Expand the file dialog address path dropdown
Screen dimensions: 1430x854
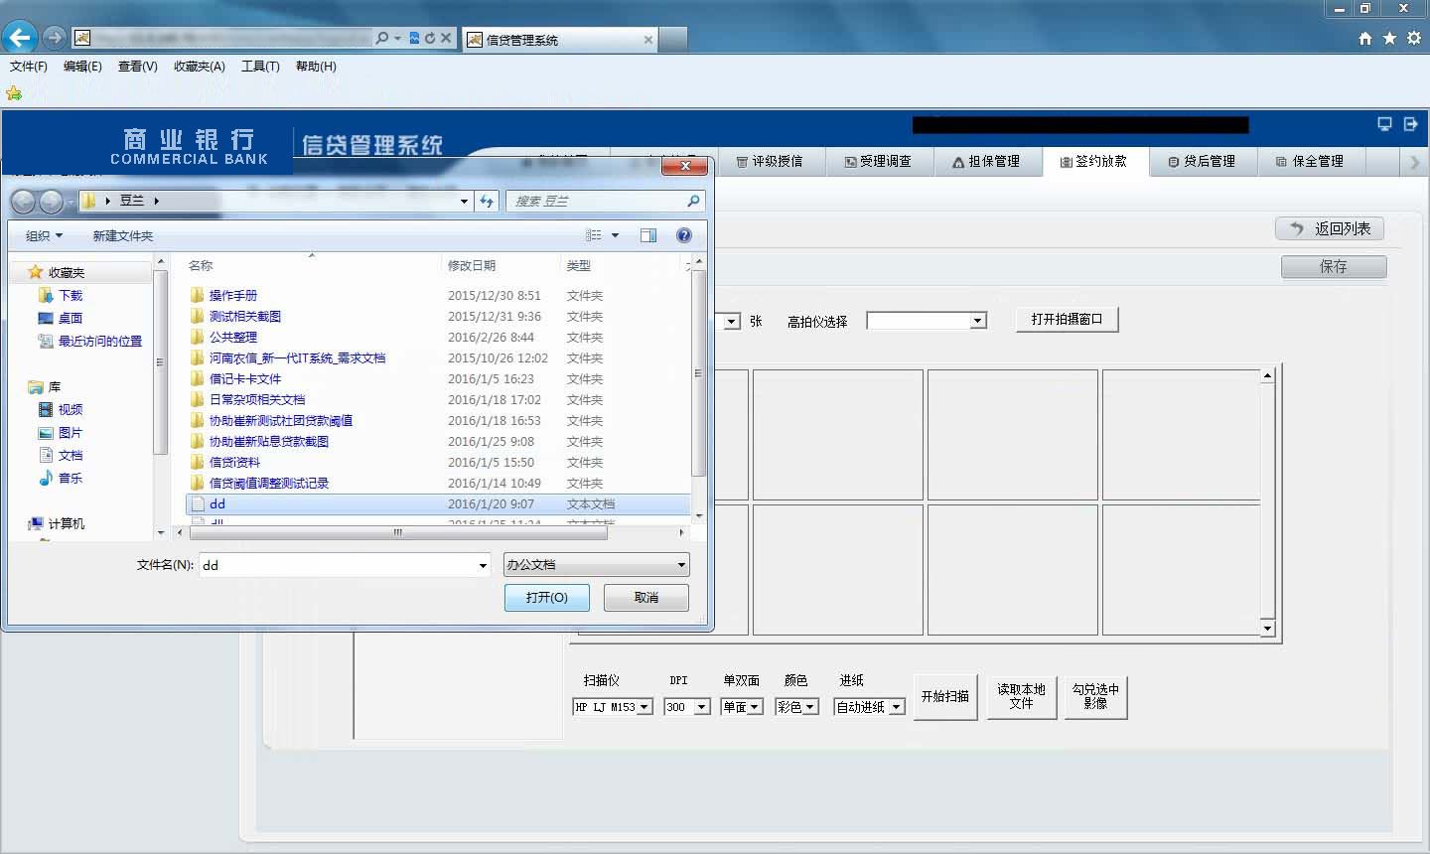[464, 201]
